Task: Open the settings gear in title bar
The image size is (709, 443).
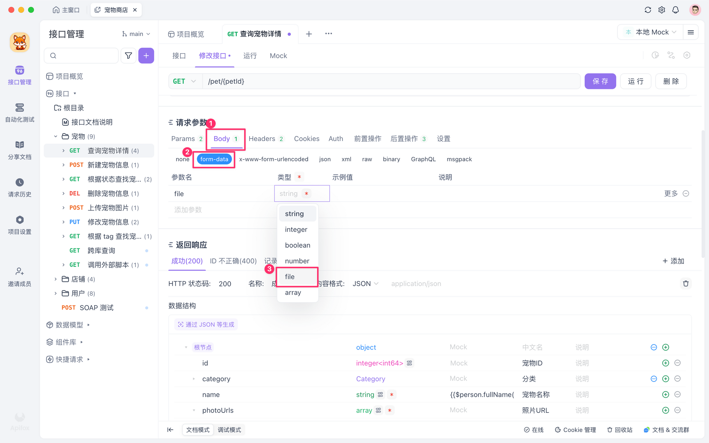Action: click(661, 10)
